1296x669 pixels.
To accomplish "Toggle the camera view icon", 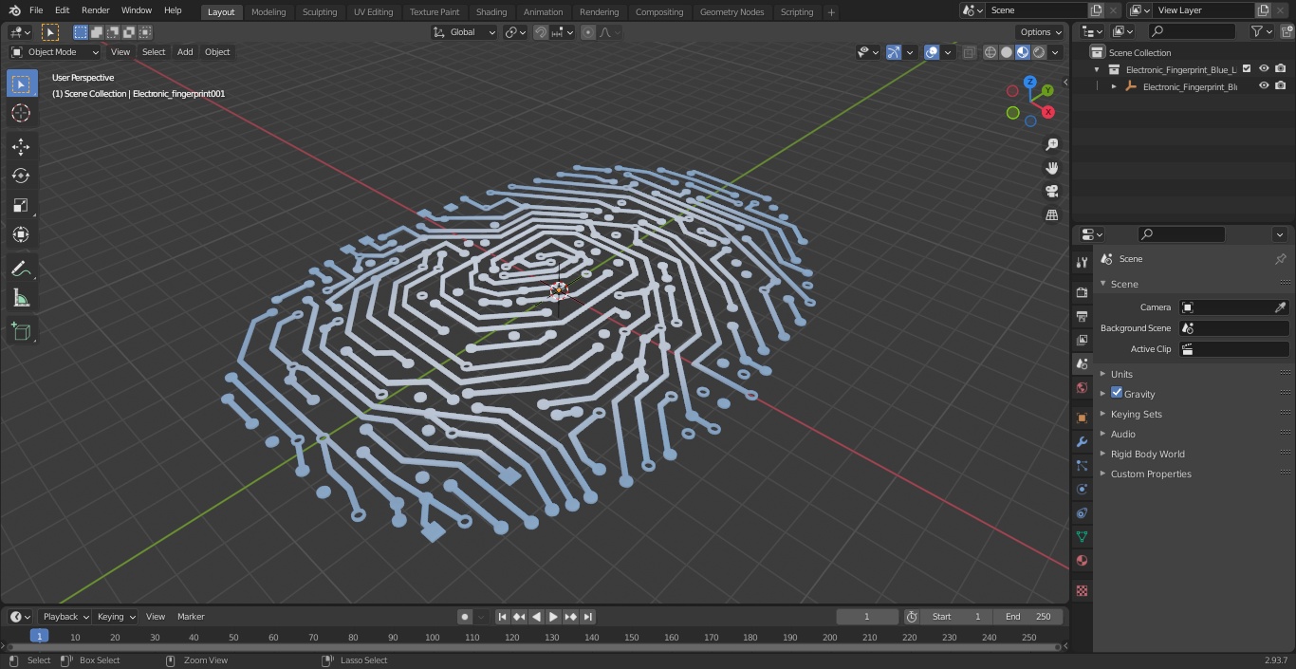I will tap(1051, 192).
